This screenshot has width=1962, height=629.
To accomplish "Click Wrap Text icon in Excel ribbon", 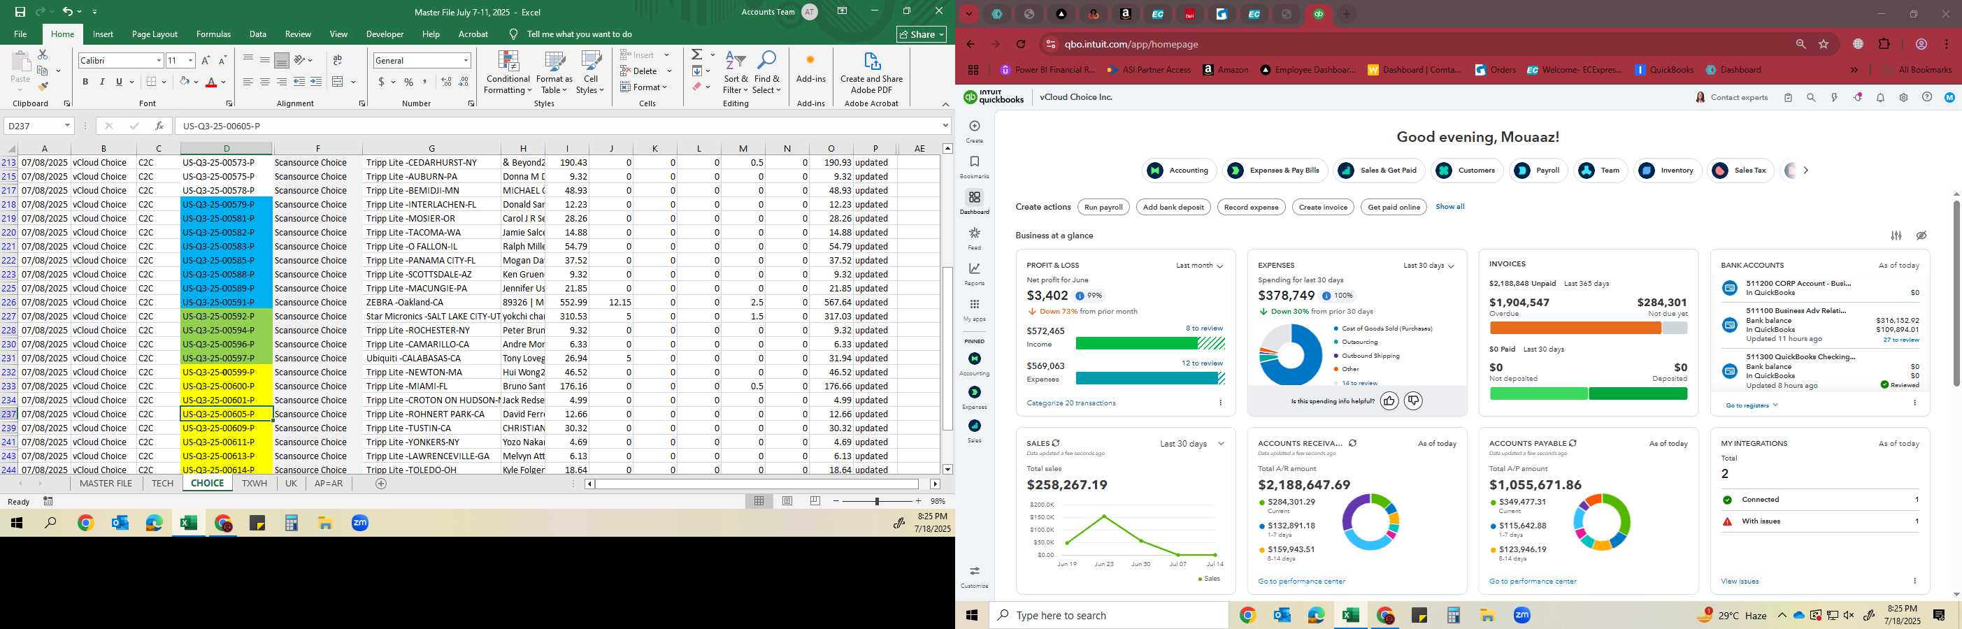I will click(x=338, y=60).
